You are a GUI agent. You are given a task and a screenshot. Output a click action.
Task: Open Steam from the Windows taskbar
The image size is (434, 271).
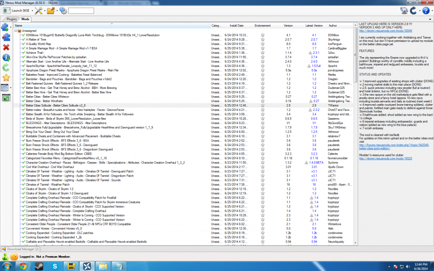coord(38,266)
